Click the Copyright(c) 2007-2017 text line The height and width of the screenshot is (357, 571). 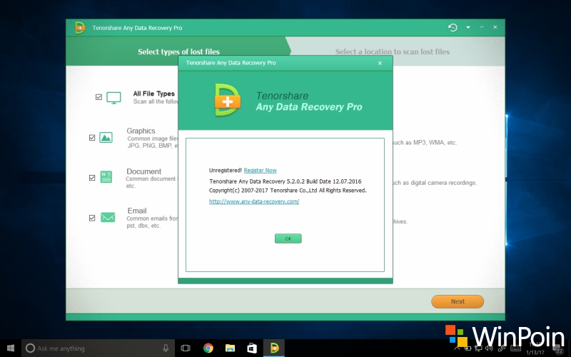pyautogui.click(x=288, y=190)
